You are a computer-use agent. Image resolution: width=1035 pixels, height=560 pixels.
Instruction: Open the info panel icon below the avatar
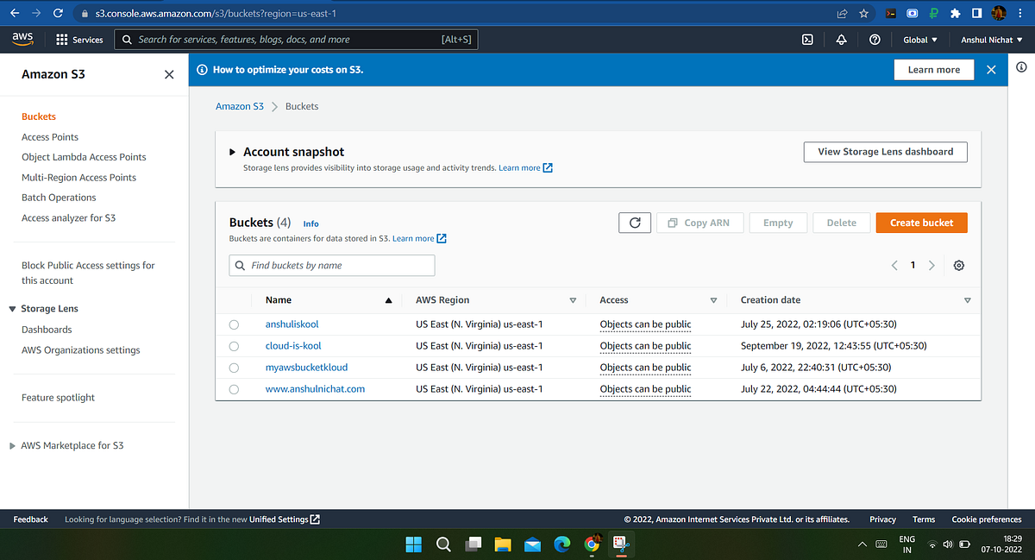1021,66
